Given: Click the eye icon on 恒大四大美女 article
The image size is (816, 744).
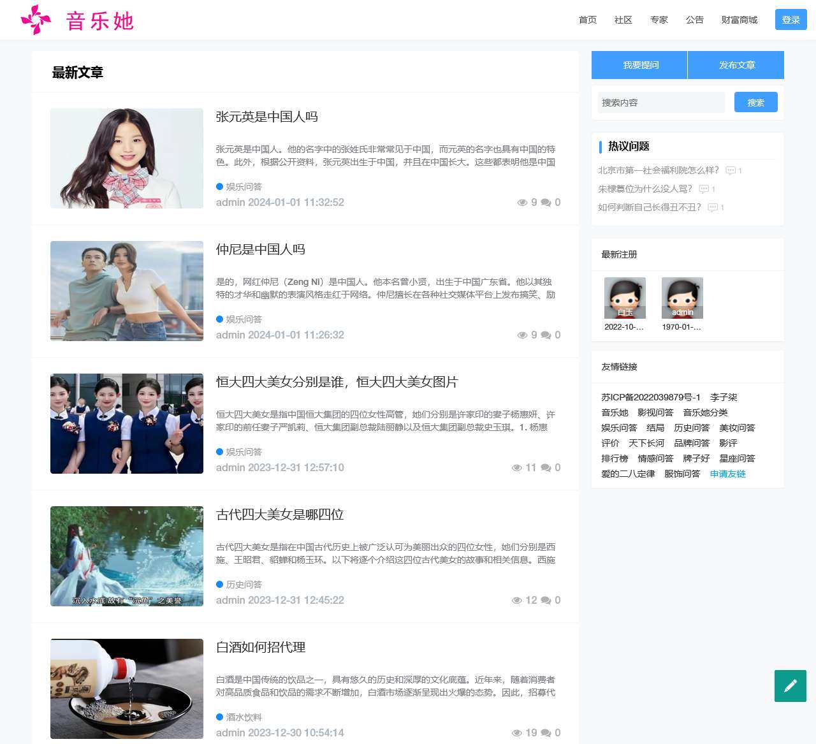Looking at the screenshot, I should 517,467.
